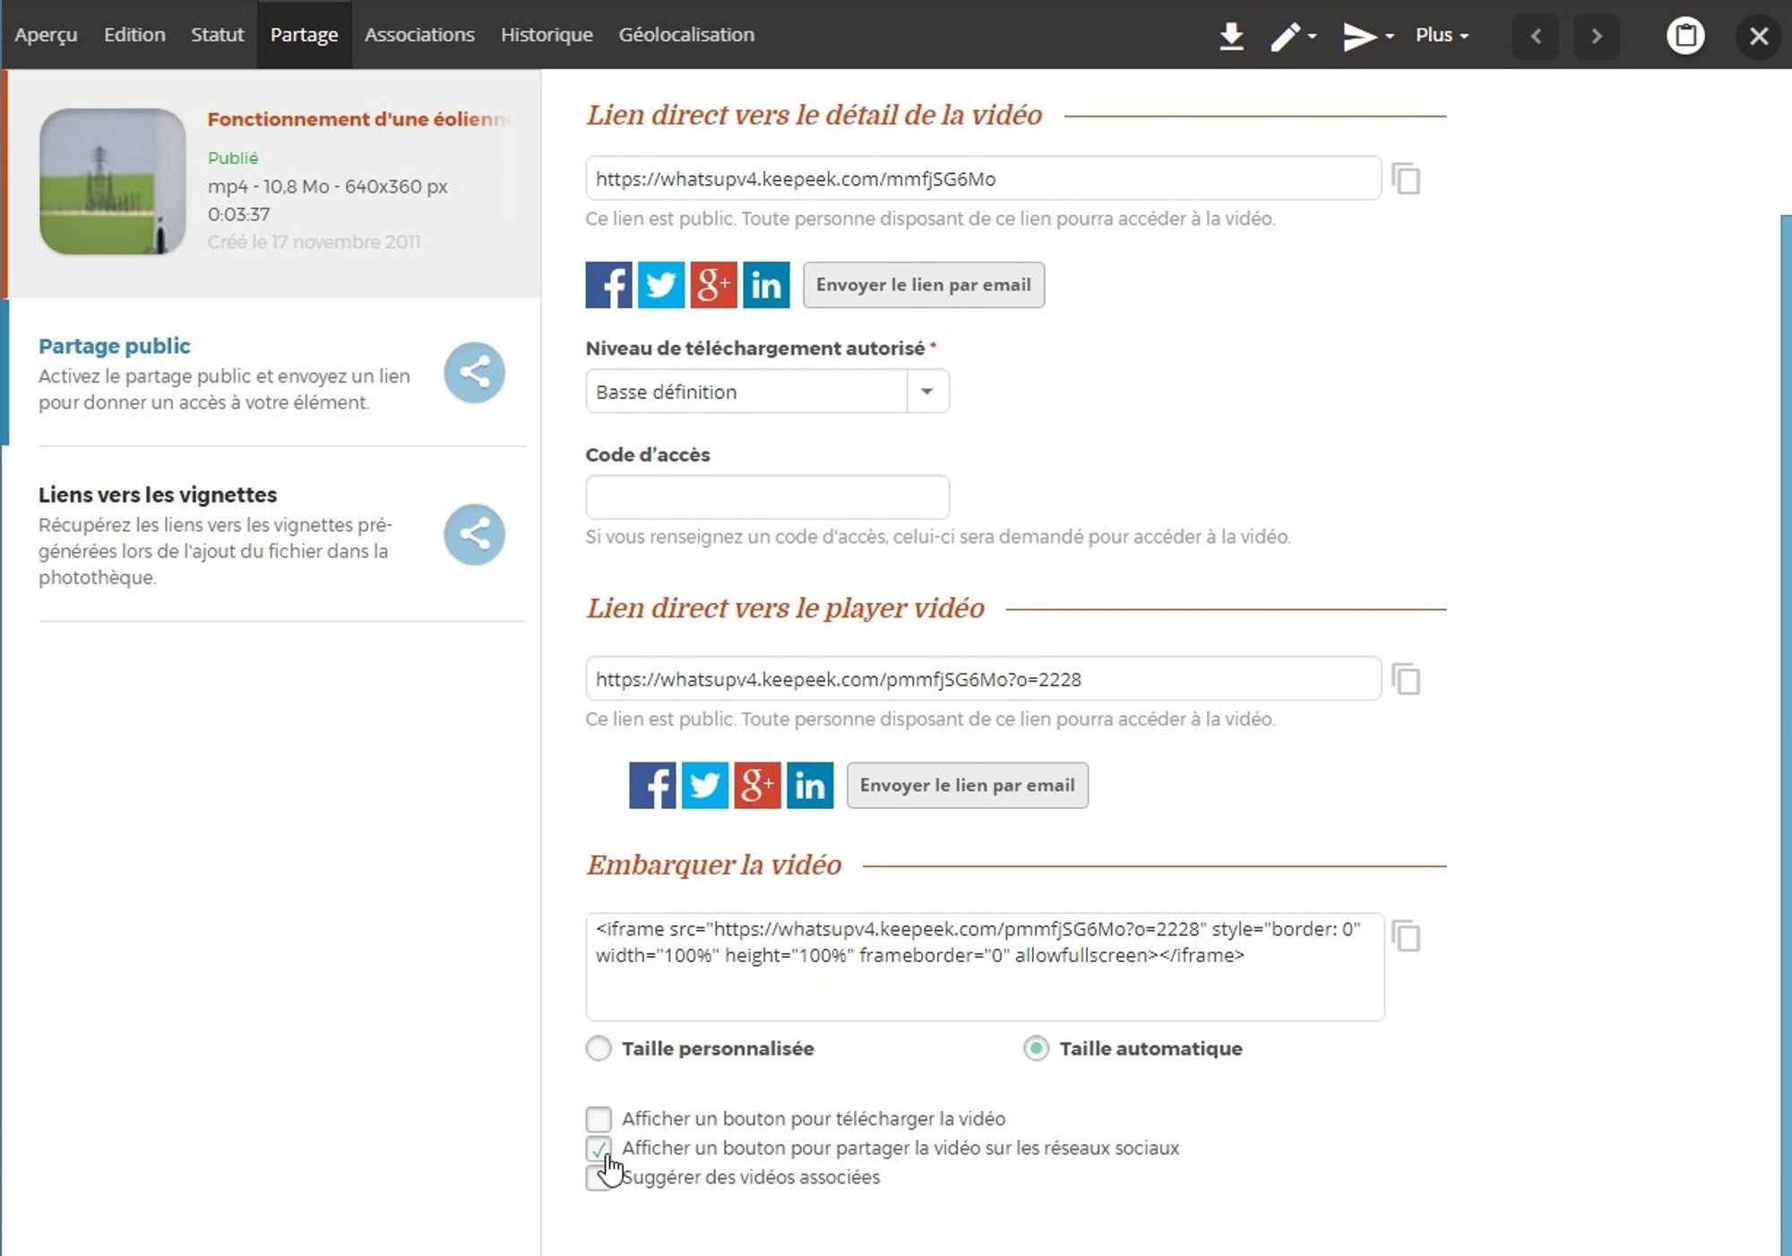Image resolution: width=1792 pixels, height=1256 pixels.
Task: Open the send arrow dropdown
Action: coord(1367,36)
